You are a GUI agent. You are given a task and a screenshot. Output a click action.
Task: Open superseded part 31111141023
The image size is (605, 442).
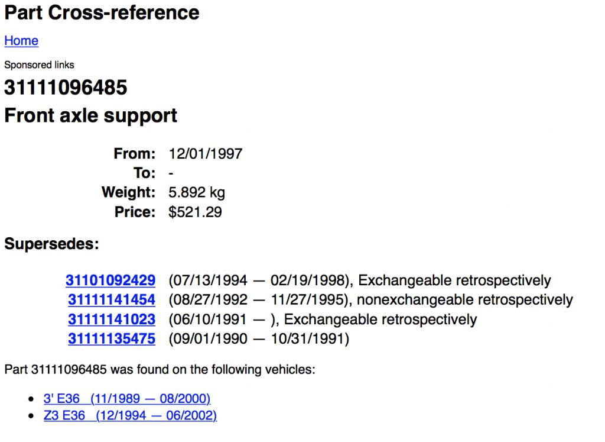pos(112,320)
